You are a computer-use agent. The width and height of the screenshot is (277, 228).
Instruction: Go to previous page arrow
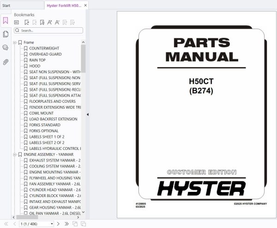click(15, 224)
